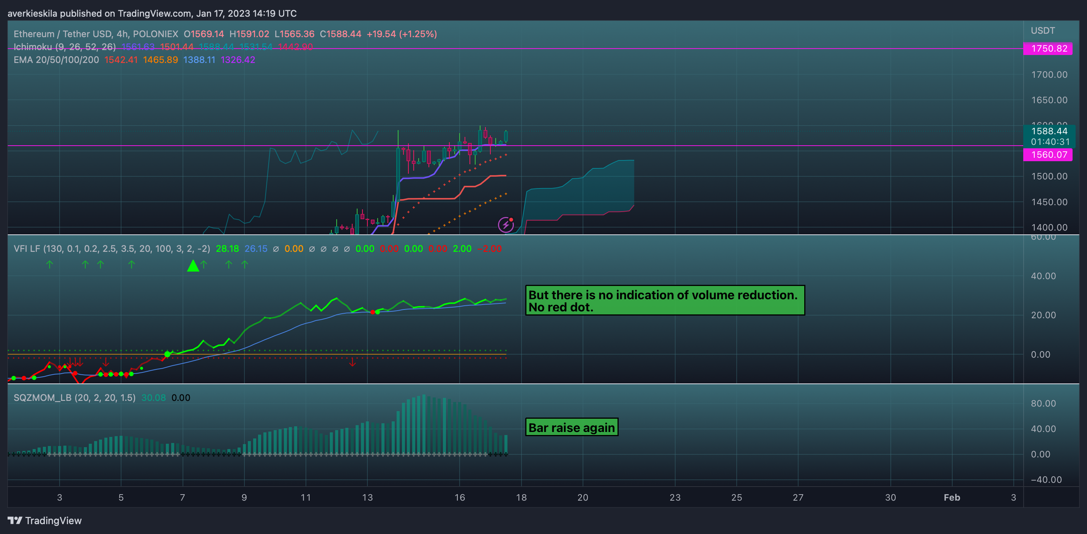Click the VFI LF indicator legend
Viewport: 1087px width, 534px height.
[112, 249]
